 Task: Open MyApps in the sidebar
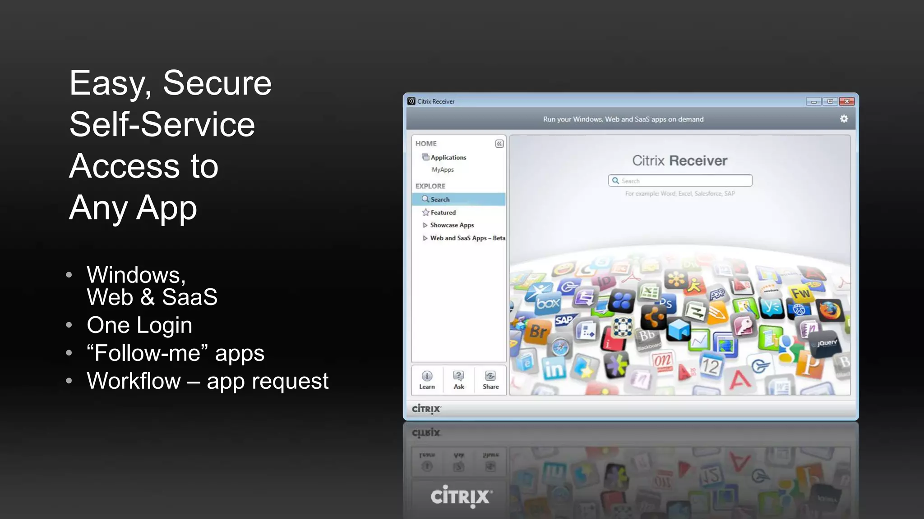(443, 169)
